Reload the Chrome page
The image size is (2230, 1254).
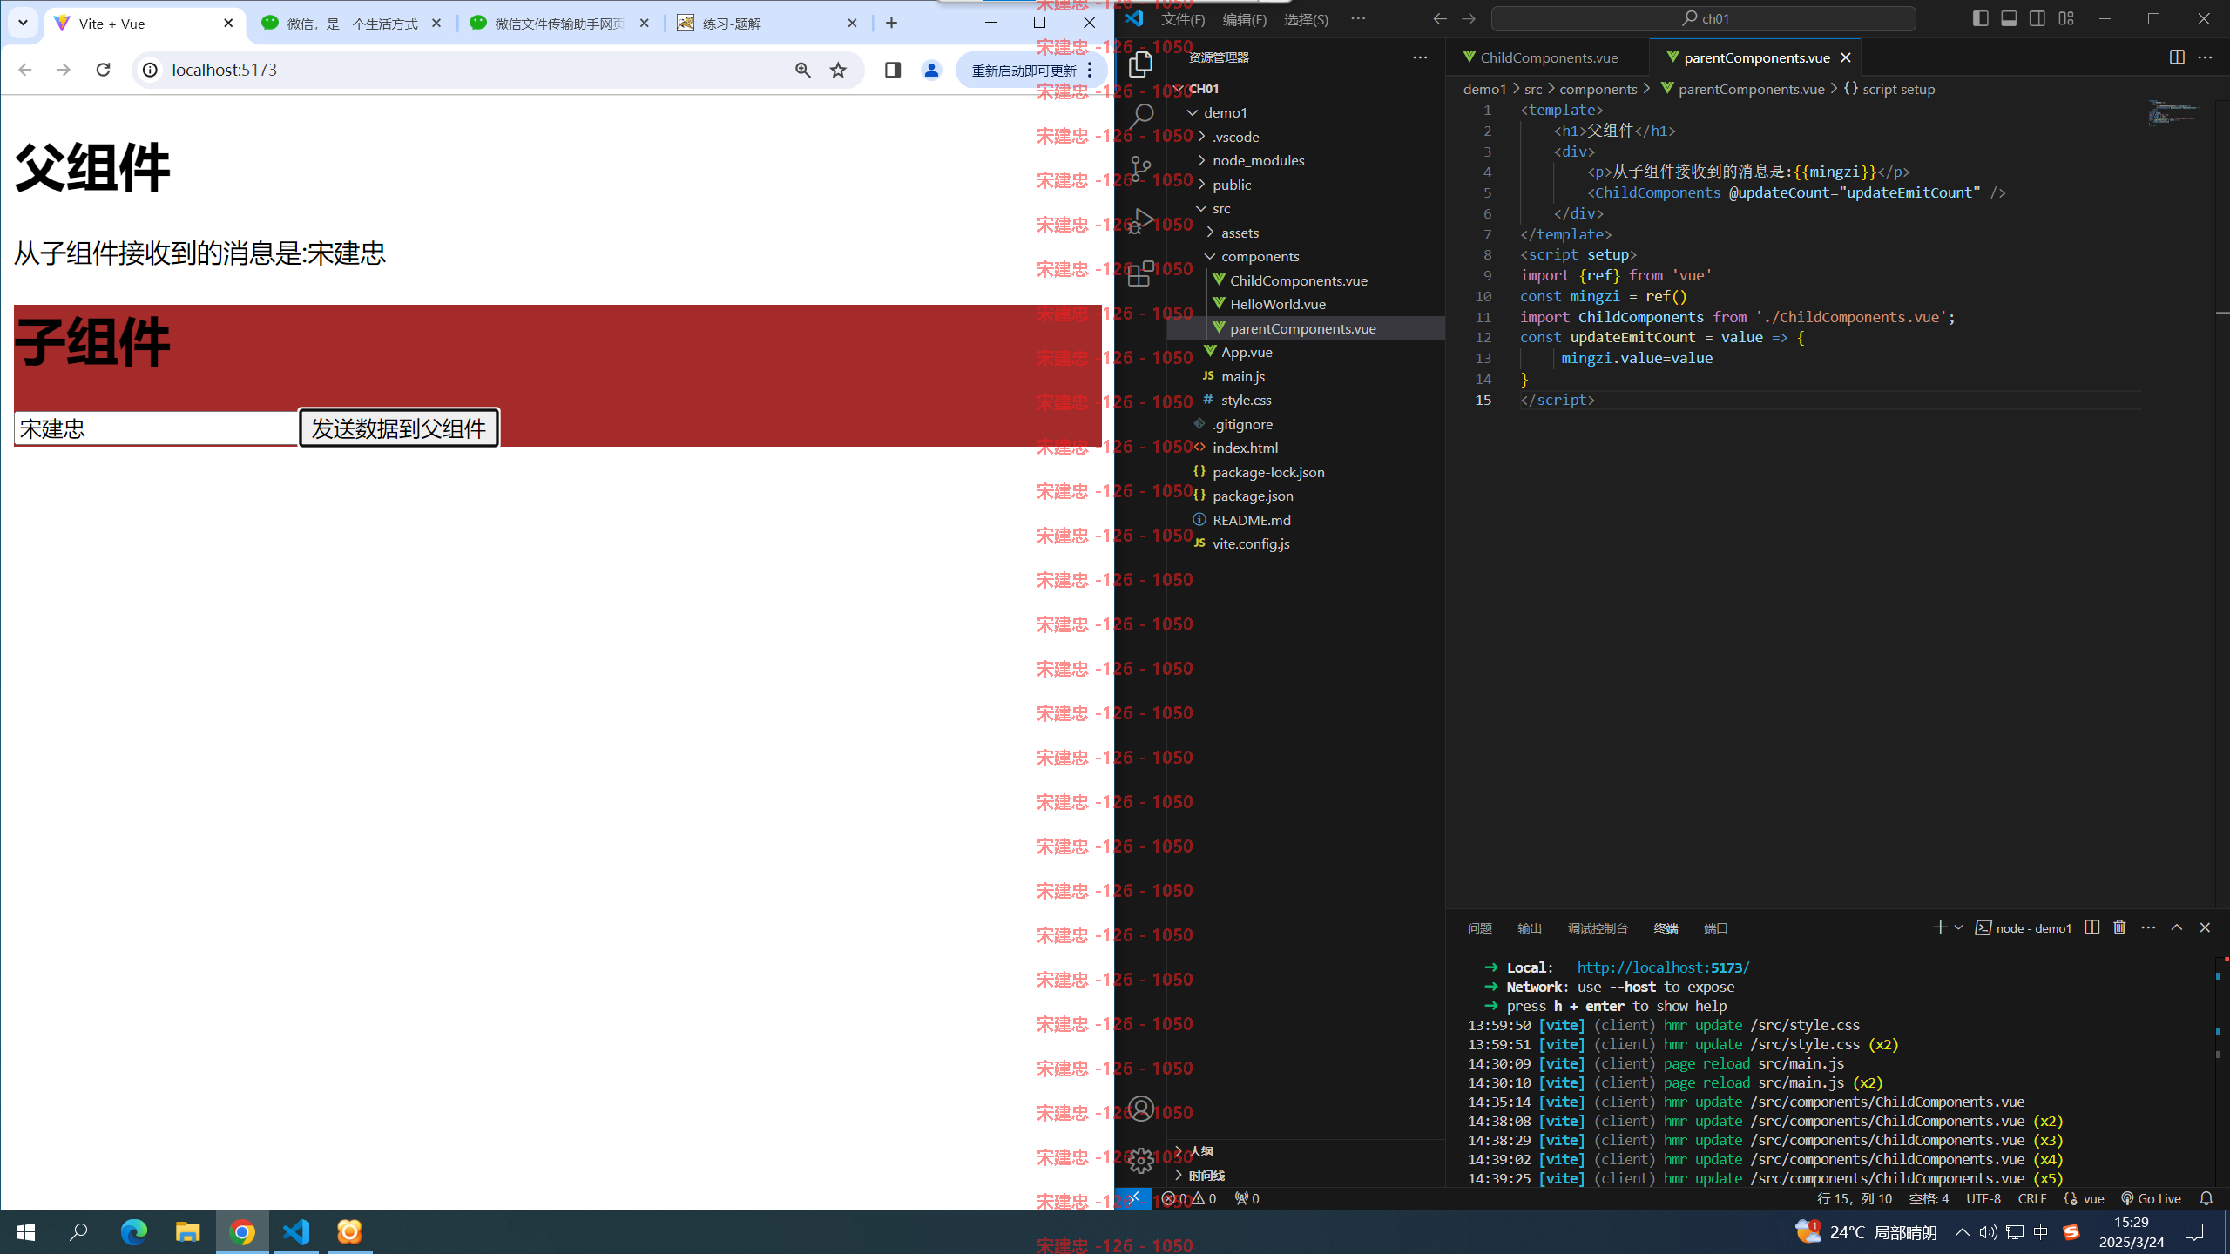(103, 70)
